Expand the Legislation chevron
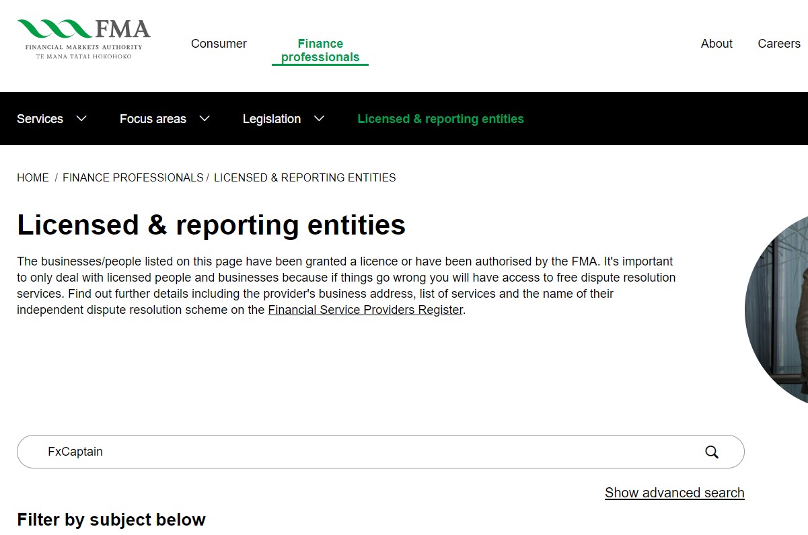Image resolution: width=808 pixels, height=535 pixels. click(x=319, y=118)
